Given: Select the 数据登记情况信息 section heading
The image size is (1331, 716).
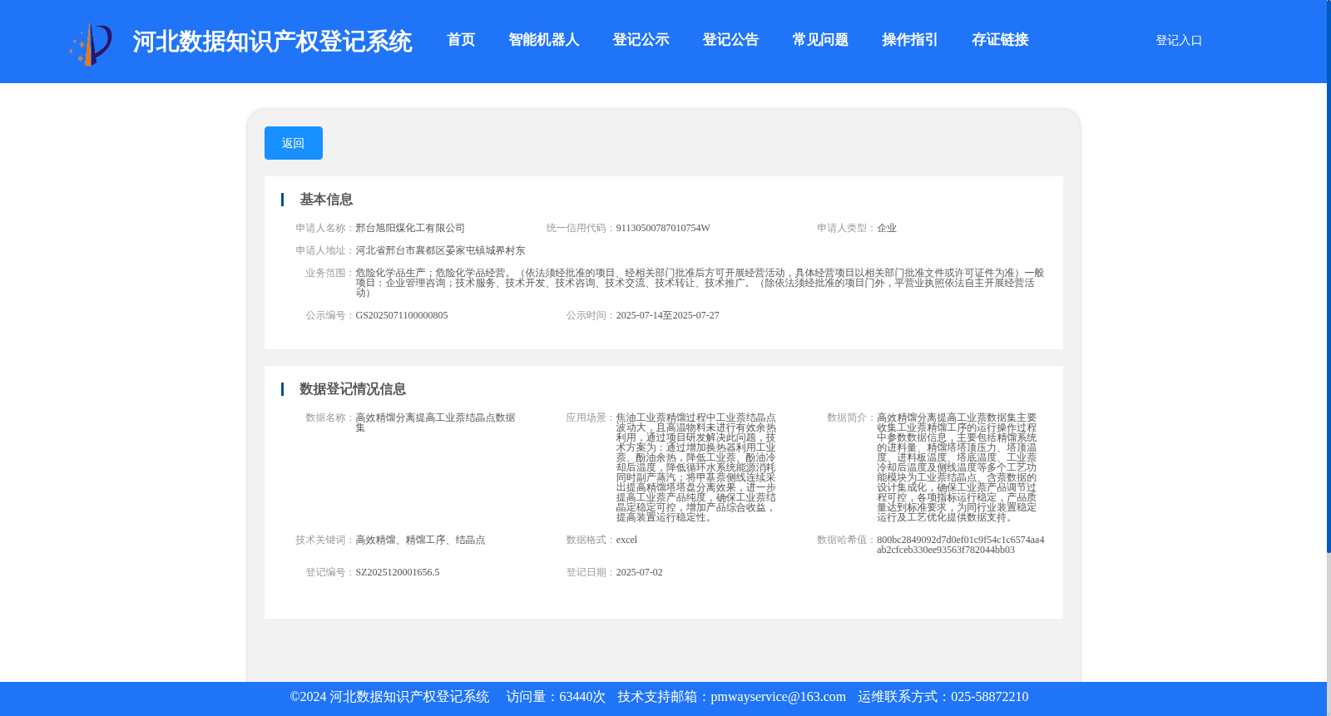Looking at the screenshot, I should tap(353, 389).
